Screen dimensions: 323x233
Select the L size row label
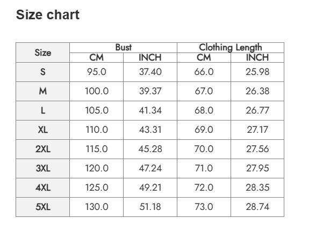click(x=43, y=110)
